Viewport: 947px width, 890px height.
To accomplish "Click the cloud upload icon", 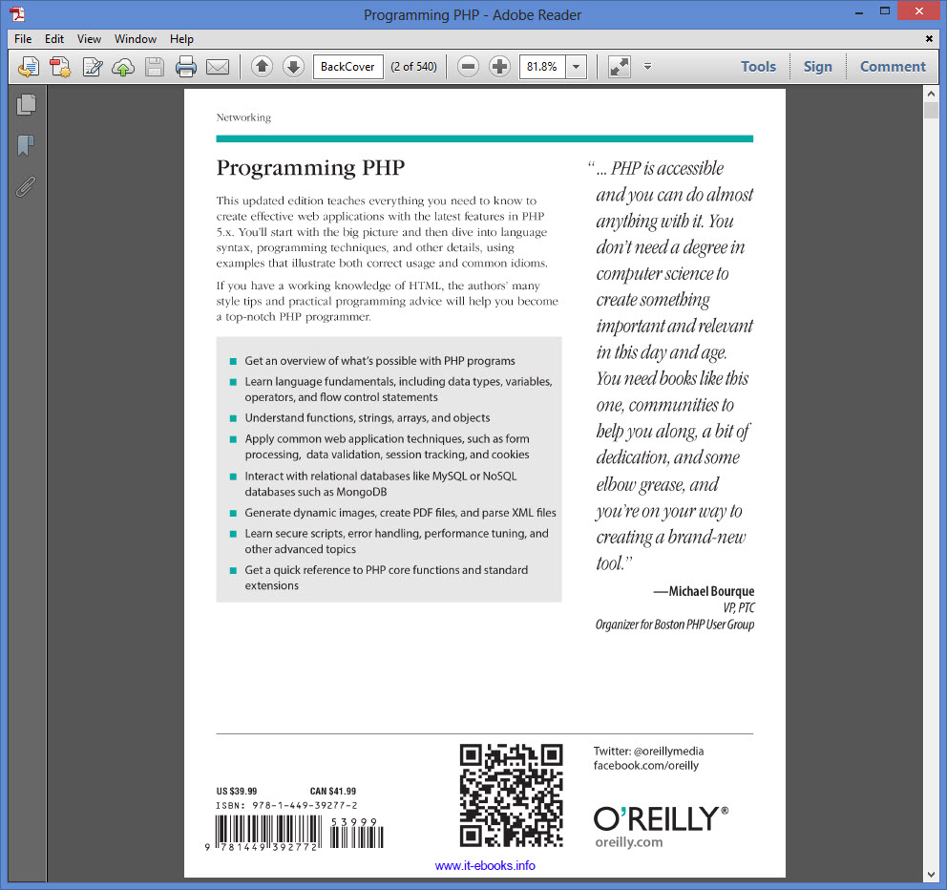I will coord(123,67).
